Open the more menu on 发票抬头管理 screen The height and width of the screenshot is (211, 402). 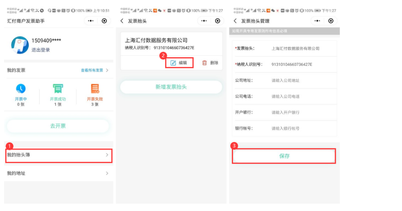coord(317,21)
